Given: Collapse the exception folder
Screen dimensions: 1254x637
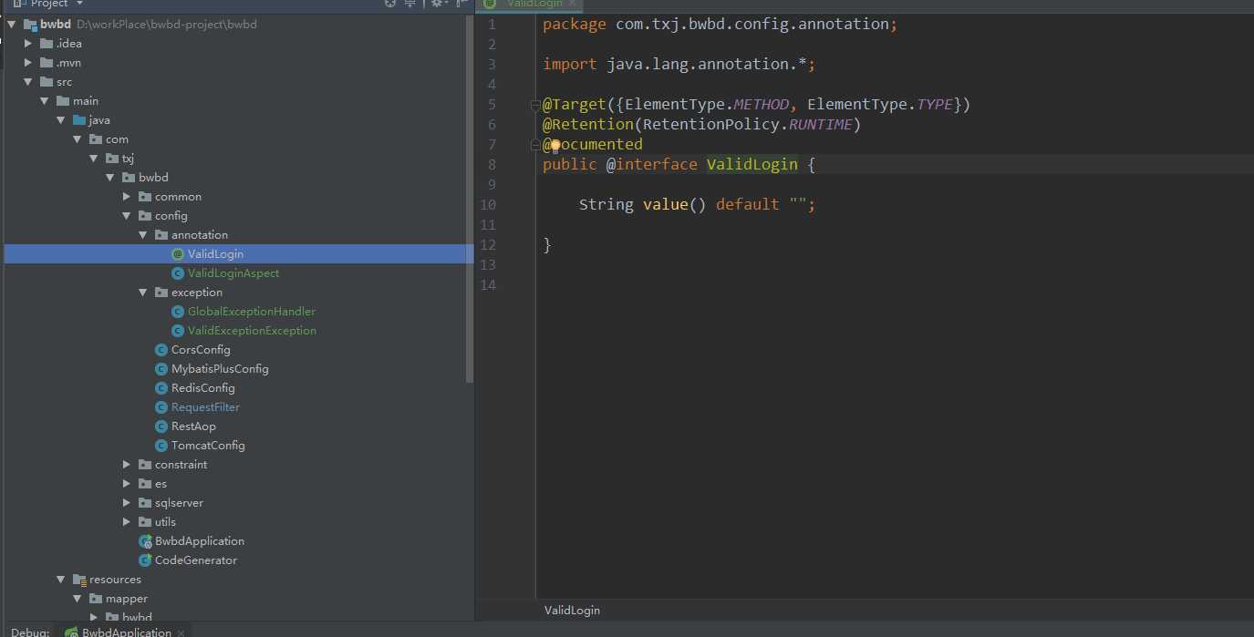Looking at the screenshot, I should (x=143, y=293).
